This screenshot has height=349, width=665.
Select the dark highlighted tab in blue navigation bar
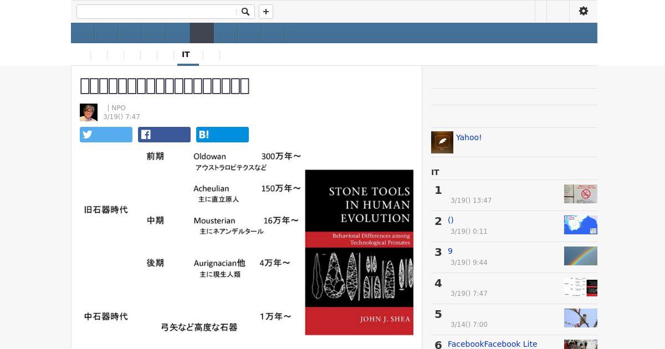point(202,33)
